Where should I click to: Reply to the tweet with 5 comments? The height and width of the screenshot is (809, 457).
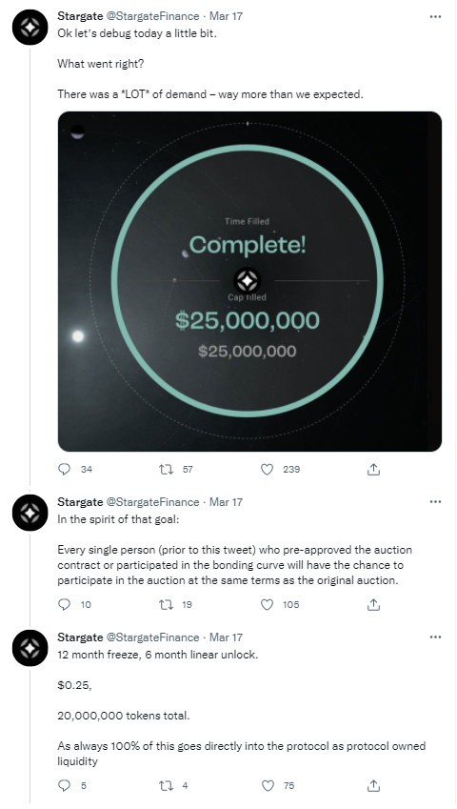pos(65,785)
